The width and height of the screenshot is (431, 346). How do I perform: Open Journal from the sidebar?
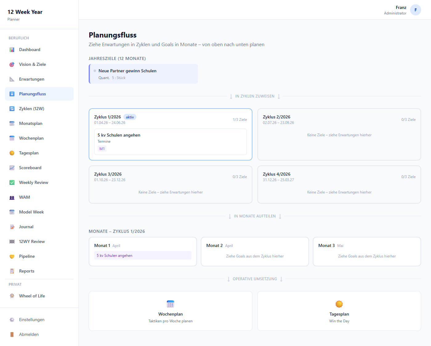point(26,227)
